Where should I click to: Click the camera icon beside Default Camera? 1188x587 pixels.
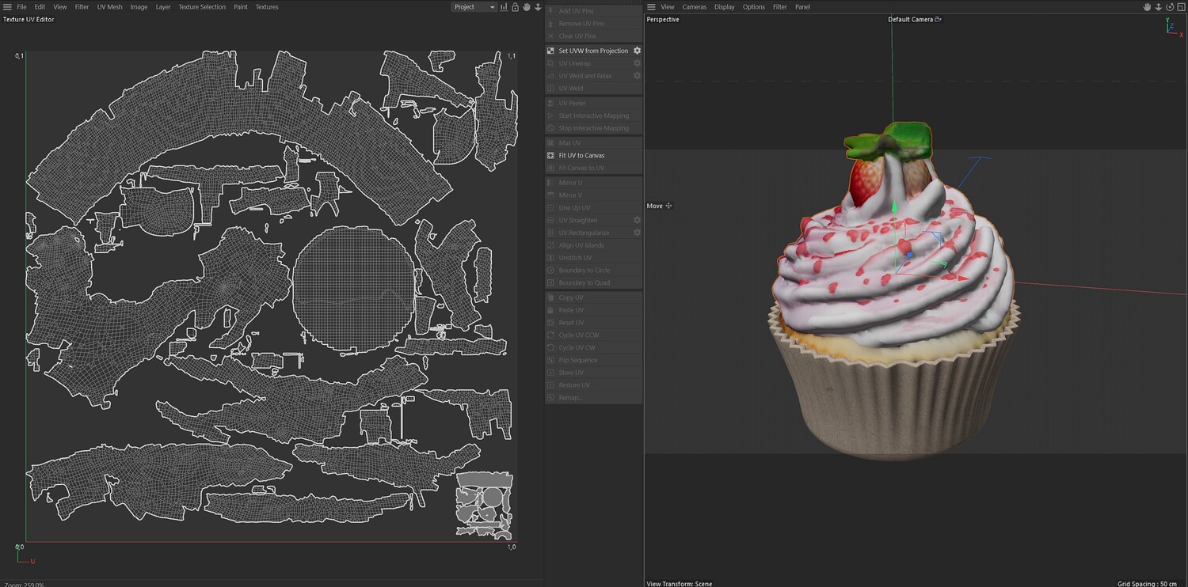point(939,20)
